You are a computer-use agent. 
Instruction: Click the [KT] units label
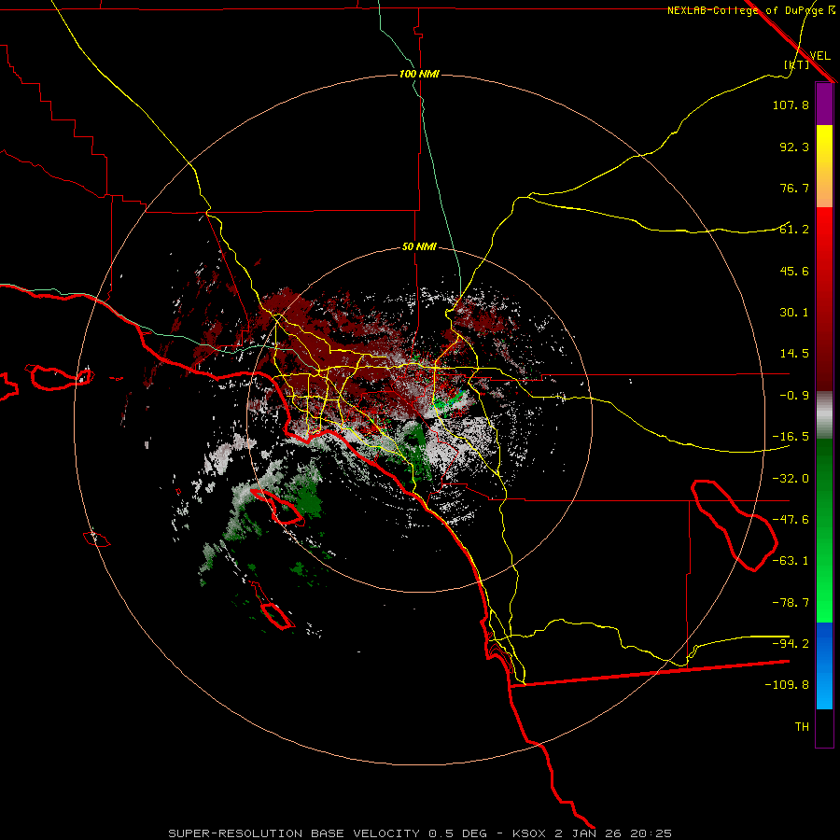click(797, 64)
